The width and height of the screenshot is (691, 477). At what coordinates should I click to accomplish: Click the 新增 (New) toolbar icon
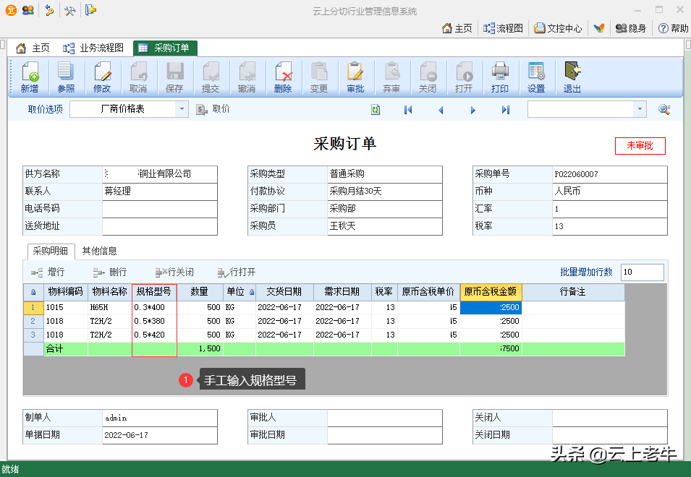click(x=30, y=77)
